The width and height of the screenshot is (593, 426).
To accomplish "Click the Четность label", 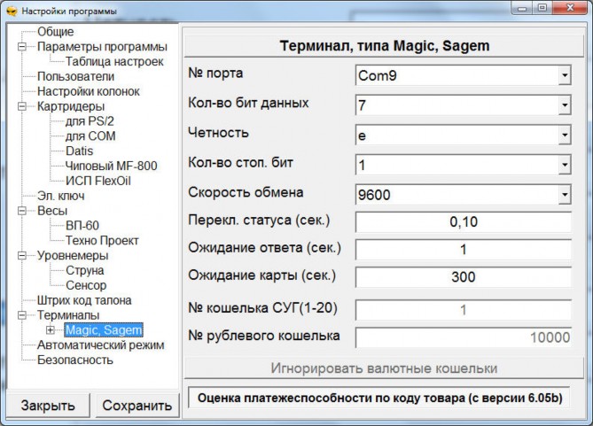I will click(x=219, y=133).
